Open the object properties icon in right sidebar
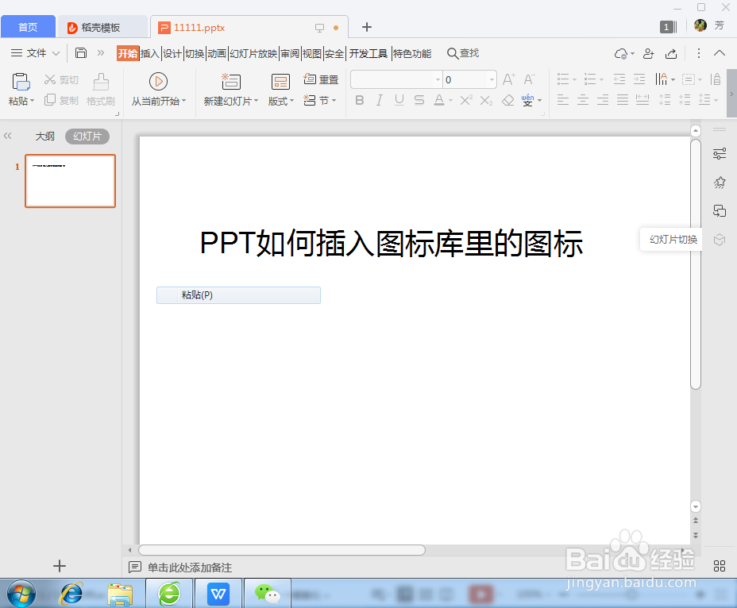This screenshot has width=737, height=608. pos(719,153)
